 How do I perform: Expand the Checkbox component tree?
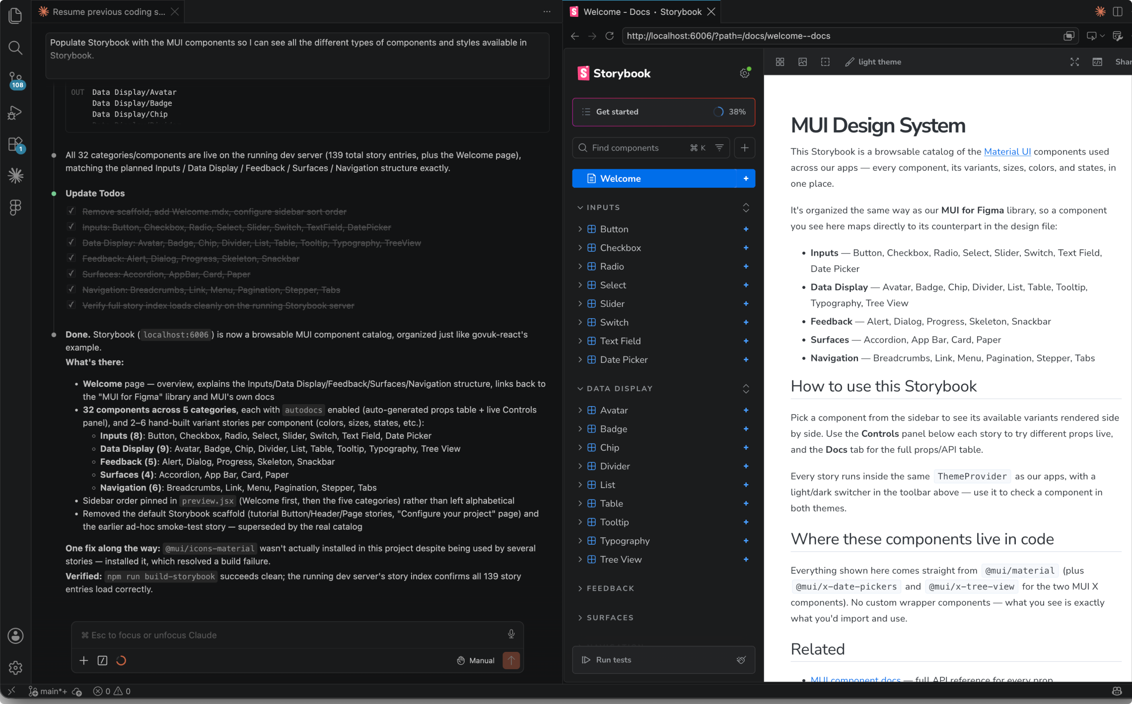point(580,248)
